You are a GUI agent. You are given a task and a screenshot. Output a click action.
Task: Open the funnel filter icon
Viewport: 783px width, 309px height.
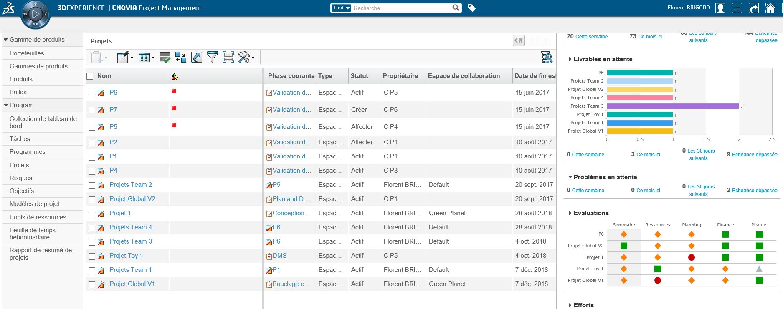pos(212,57)
